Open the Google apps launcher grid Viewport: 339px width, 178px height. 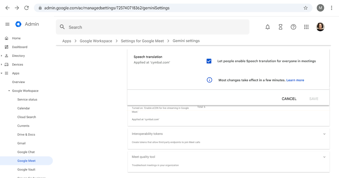pyautogui.click(x=306, y=27)
